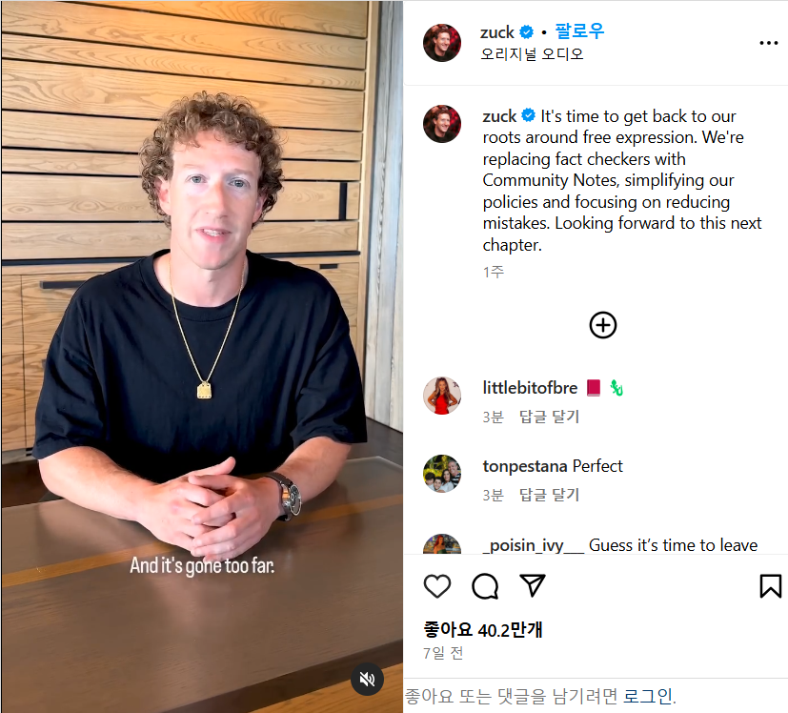
Task: Open _poisin_ivy__ username link
Action: point(533,545)
